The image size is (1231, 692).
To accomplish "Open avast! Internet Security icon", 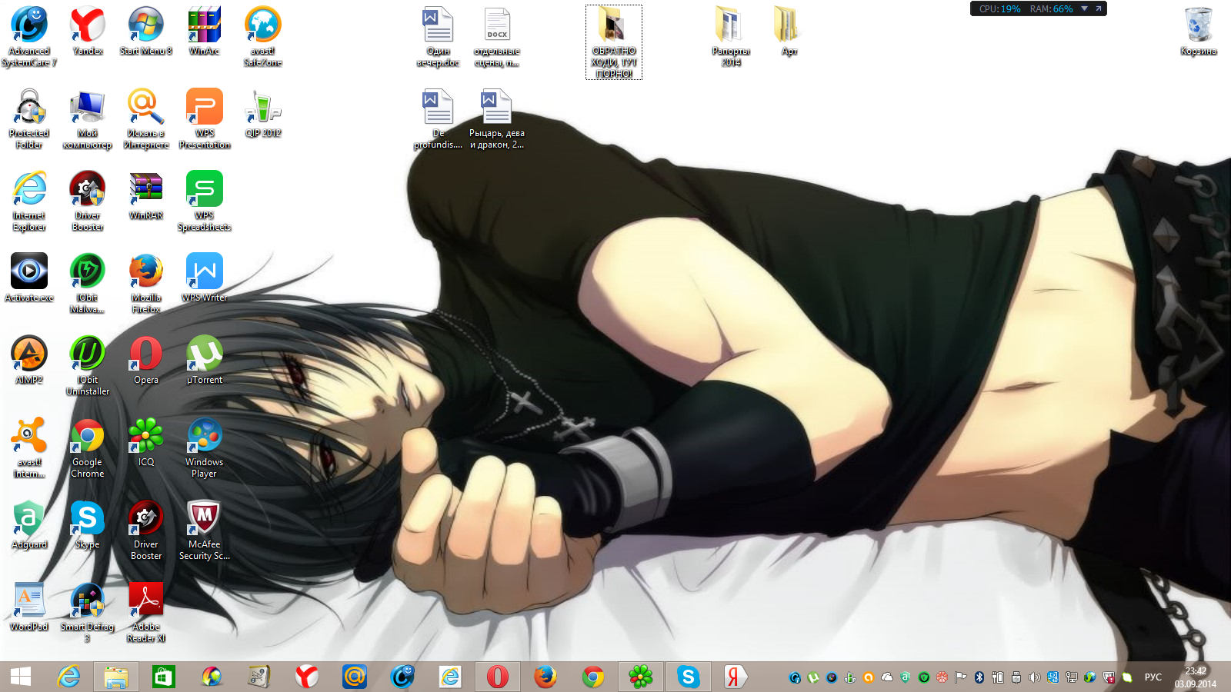I will pyautogui.click(x=29, y=447).
